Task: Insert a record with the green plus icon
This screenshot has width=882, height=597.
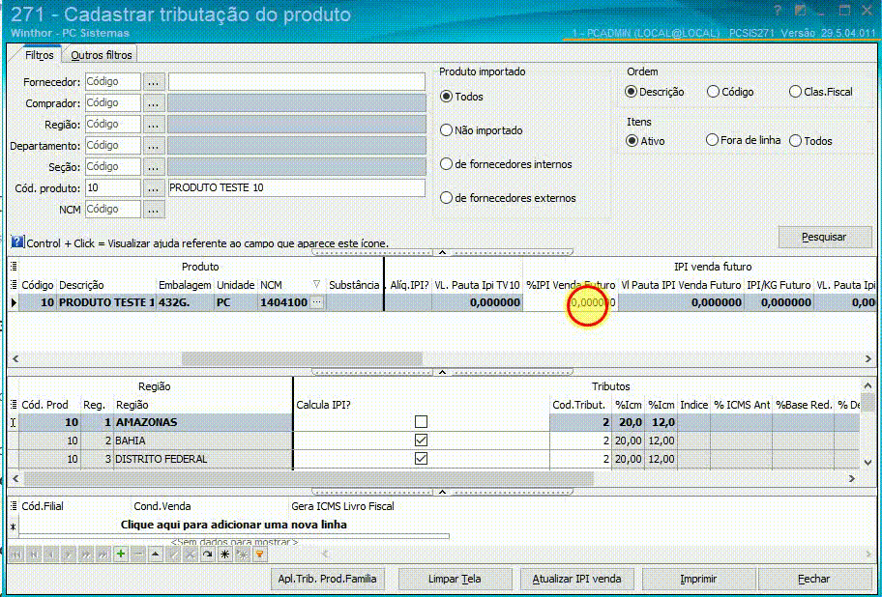Action: [x=121, y=554]
